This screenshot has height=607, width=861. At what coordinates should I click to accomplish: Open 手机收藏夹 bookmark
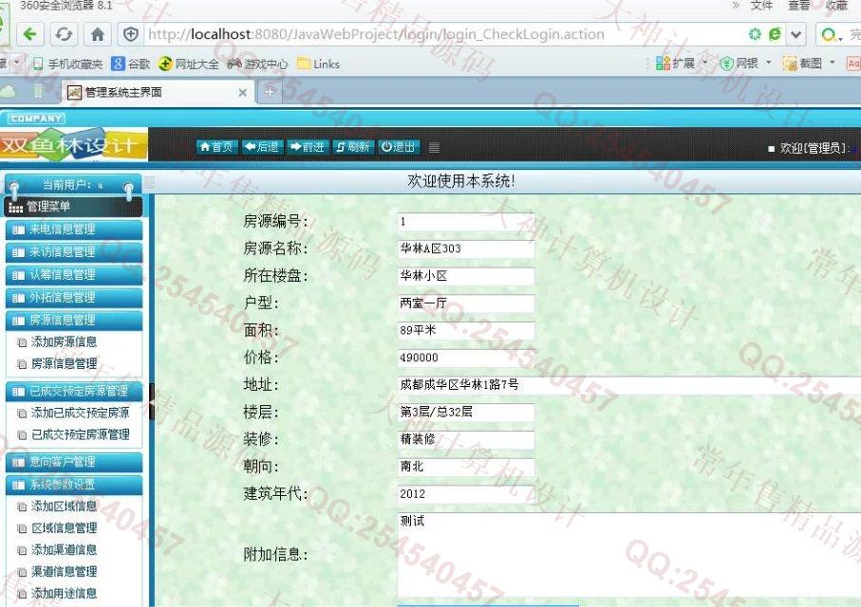click(67, 64)
